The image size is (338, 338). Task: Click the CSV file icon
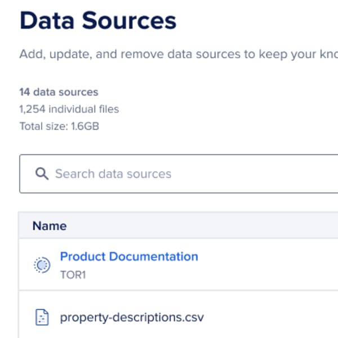[x=42, y=318]
